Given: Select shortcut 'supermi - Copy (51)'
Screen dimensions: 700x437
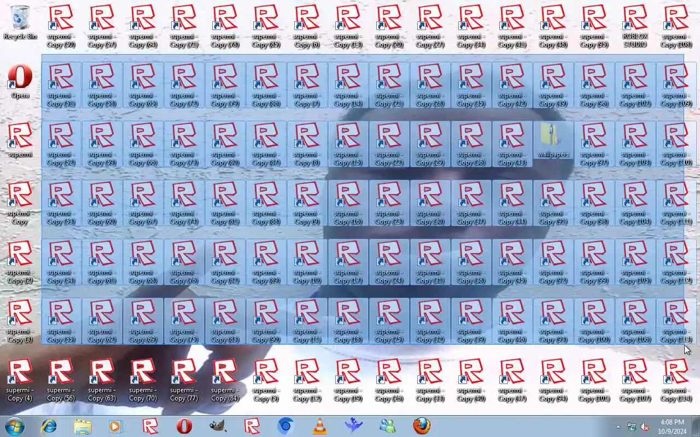Looking at the screenshot, I should [61, 85].
